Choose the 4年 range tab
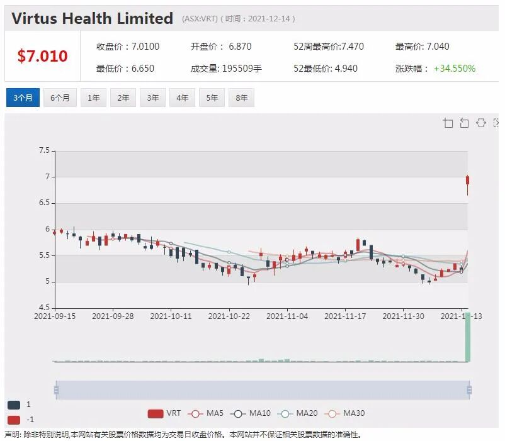This screenshot has width=505, height=441. (182, 98)
